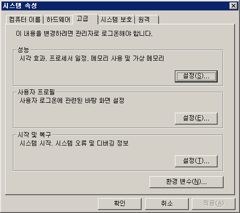This screenshot has height=213, width=240.
Task: Click the 시작 및 복구 group label
Action: coord(34,135)
